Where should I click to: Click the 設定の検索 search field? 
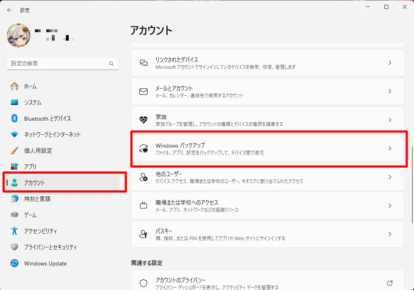63,64
